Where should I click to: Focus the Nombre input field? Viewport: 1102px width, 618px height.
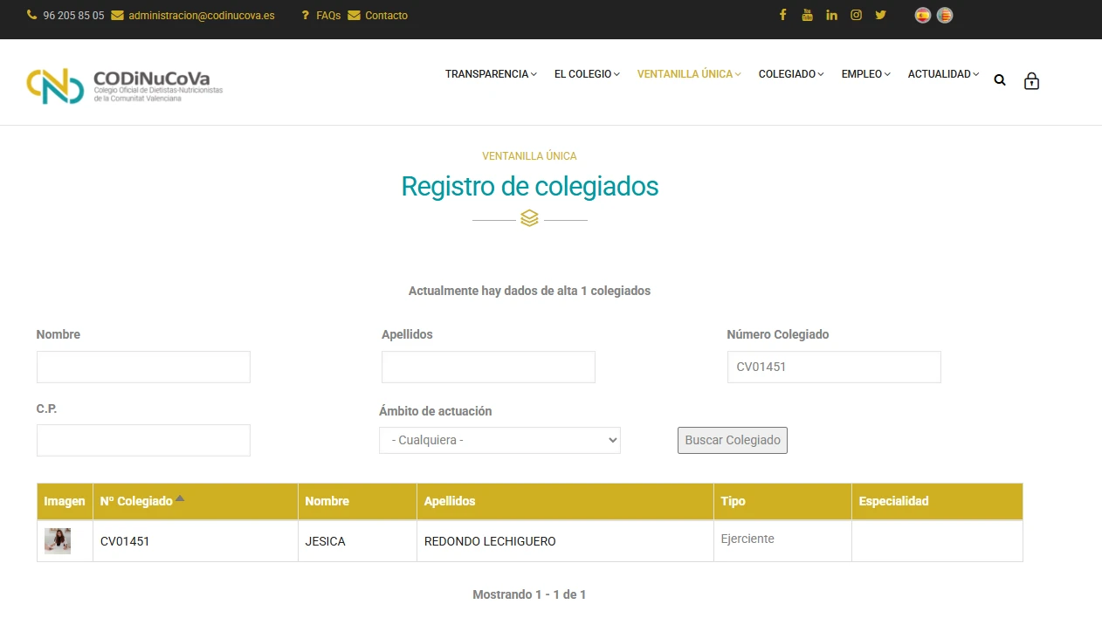tap(143, 367)
